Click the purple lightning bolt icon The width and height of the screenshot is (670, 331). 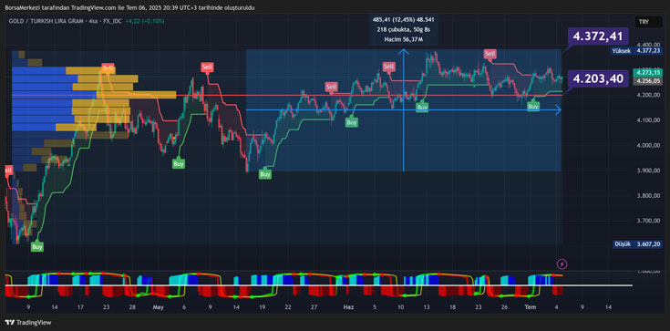click(x=562, y=264)
